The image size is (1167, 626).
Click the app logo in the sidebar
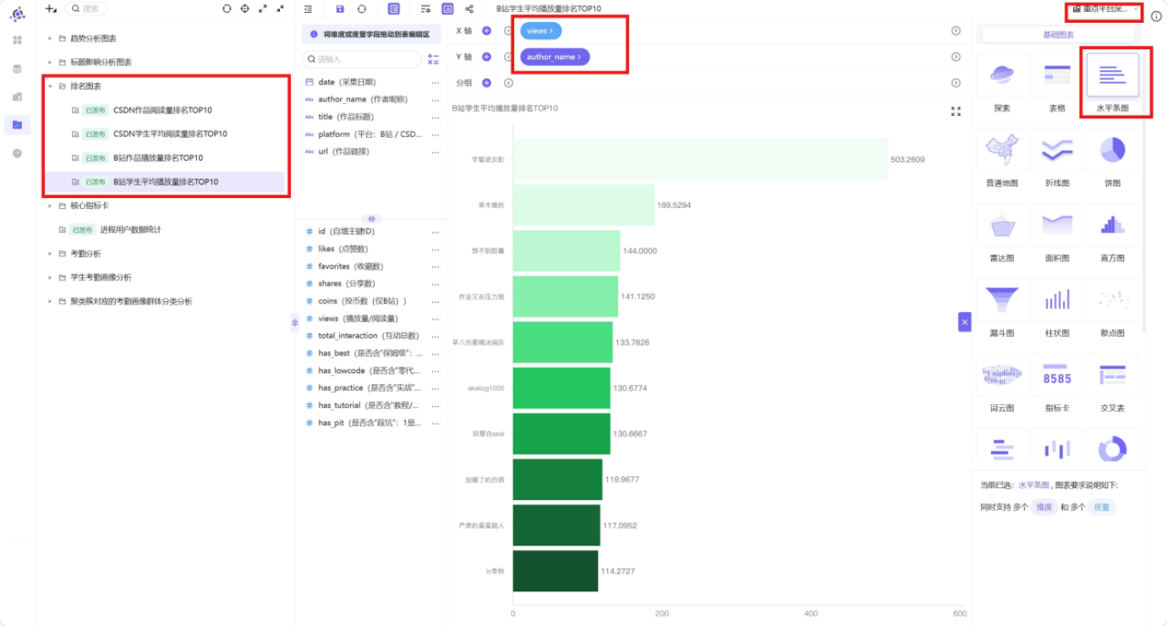pos(17,13)
